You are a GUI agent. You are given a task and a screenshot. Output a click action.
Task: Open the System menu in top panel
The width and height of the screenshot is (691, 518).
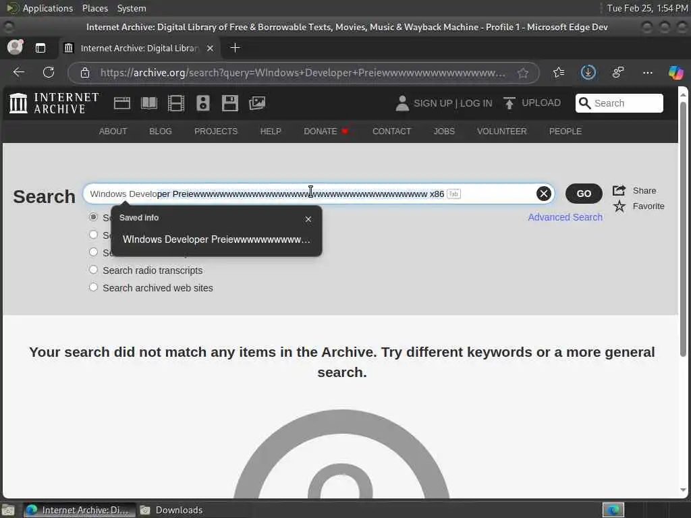point(132,8)
